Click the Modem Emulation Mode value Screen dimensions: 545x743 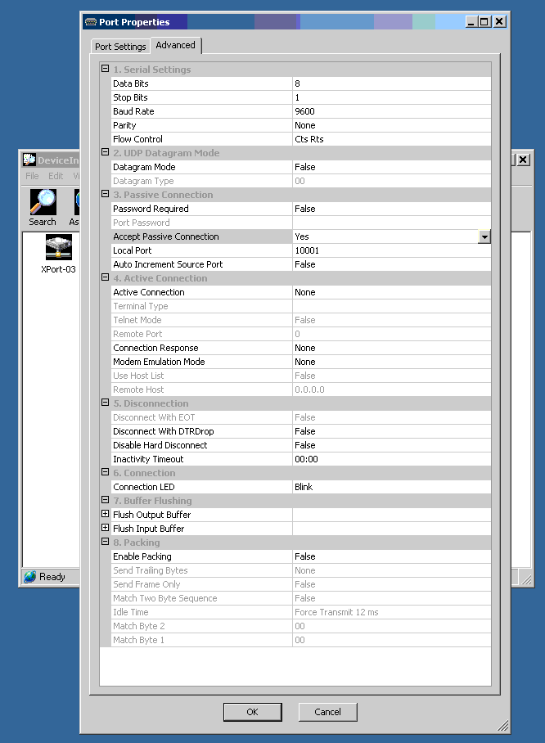pos(391,362)
